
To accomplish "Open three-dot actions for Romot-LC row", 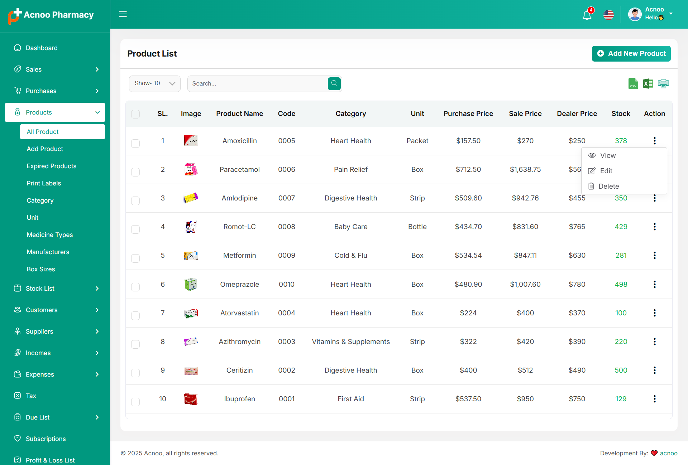I will pos(654,227).
